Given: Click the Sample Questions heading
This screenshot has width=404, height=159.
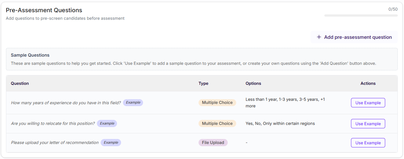Looking at the screenshot, I should [x=30, y=55].
